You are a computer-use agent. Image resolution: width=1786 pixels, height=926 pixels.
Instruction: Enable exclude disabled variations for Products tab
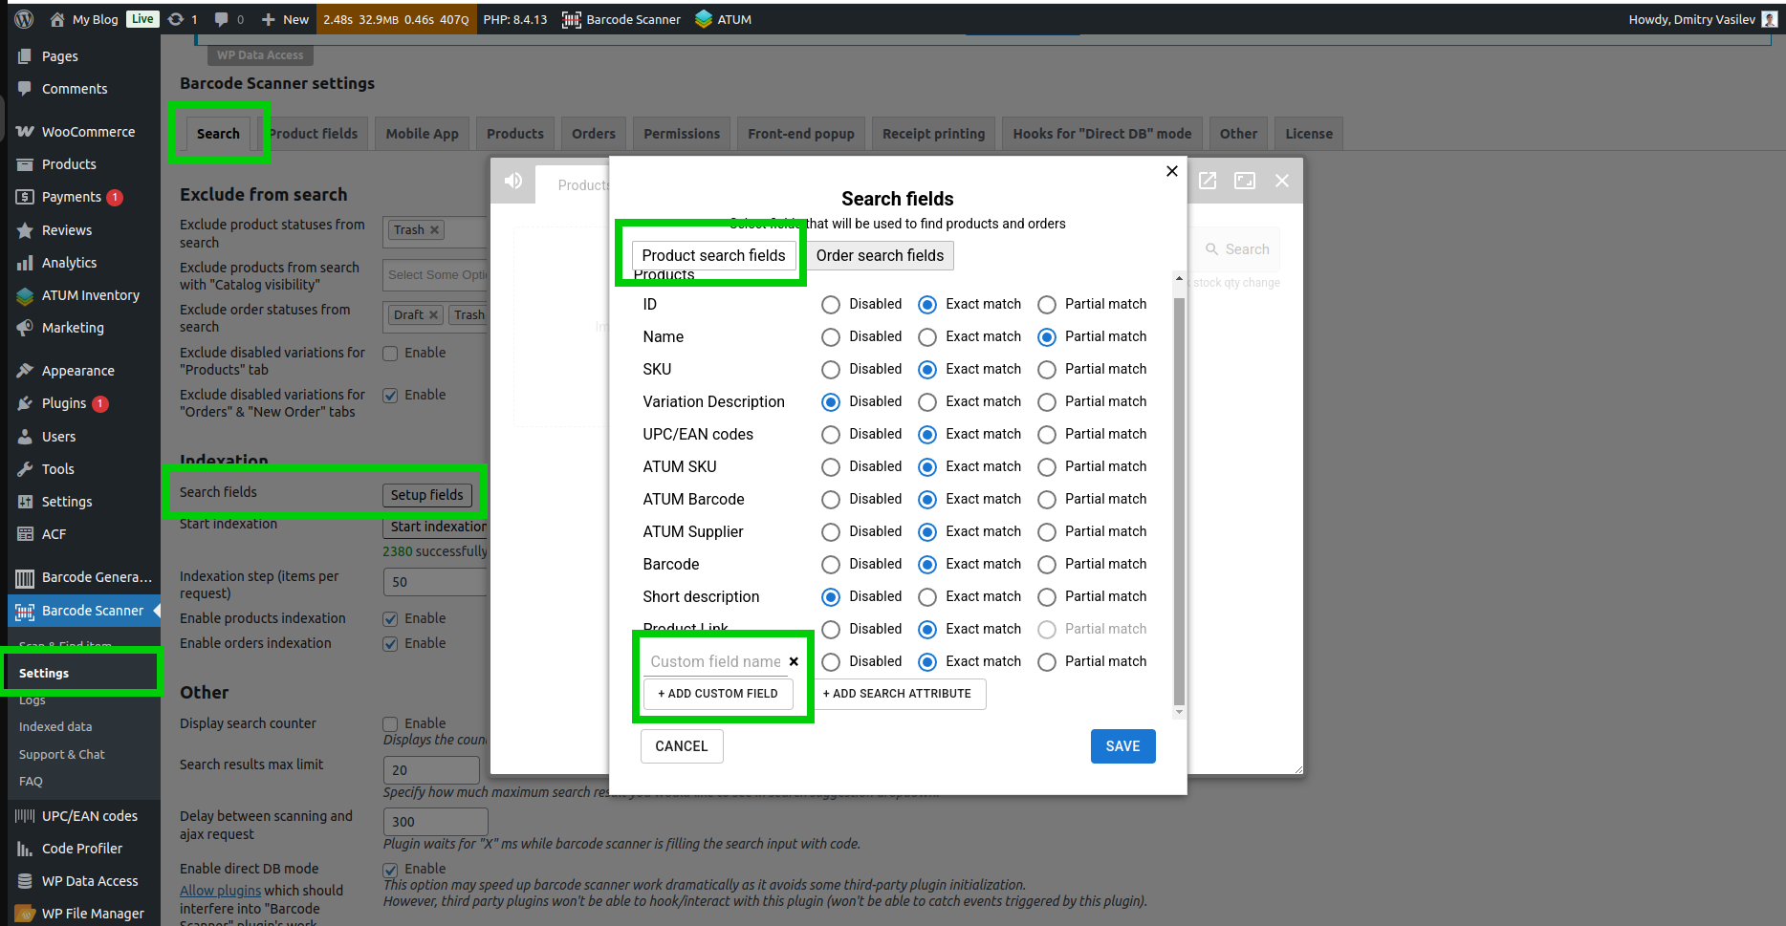click(390, 354)
